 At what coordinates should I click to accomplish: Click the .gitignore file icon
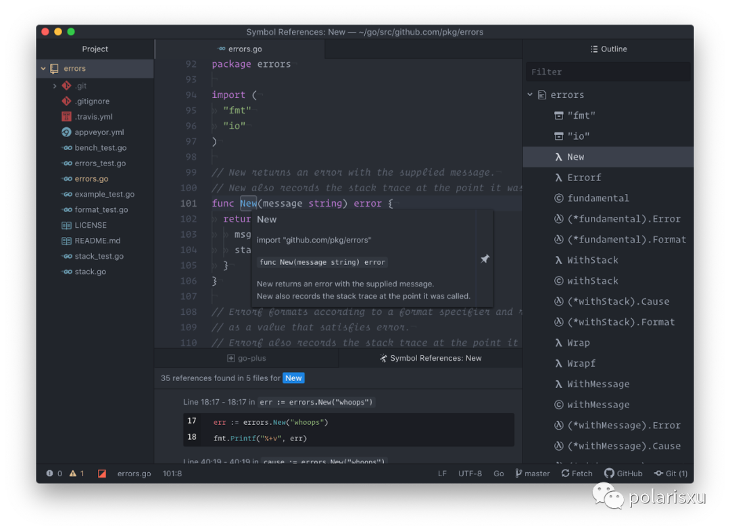tap(66, 101)
